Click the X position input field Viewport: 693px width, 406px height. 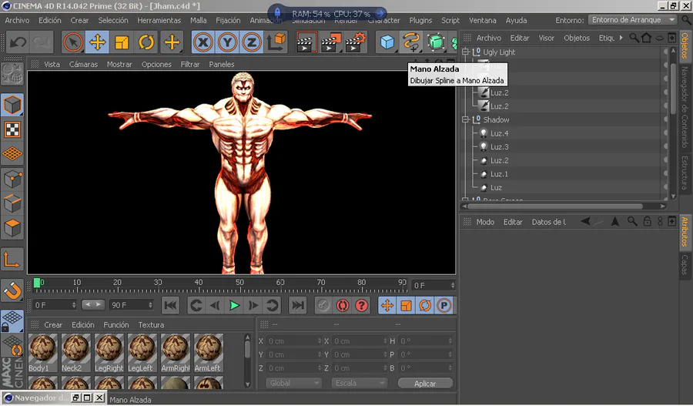(x=293, y=341)
